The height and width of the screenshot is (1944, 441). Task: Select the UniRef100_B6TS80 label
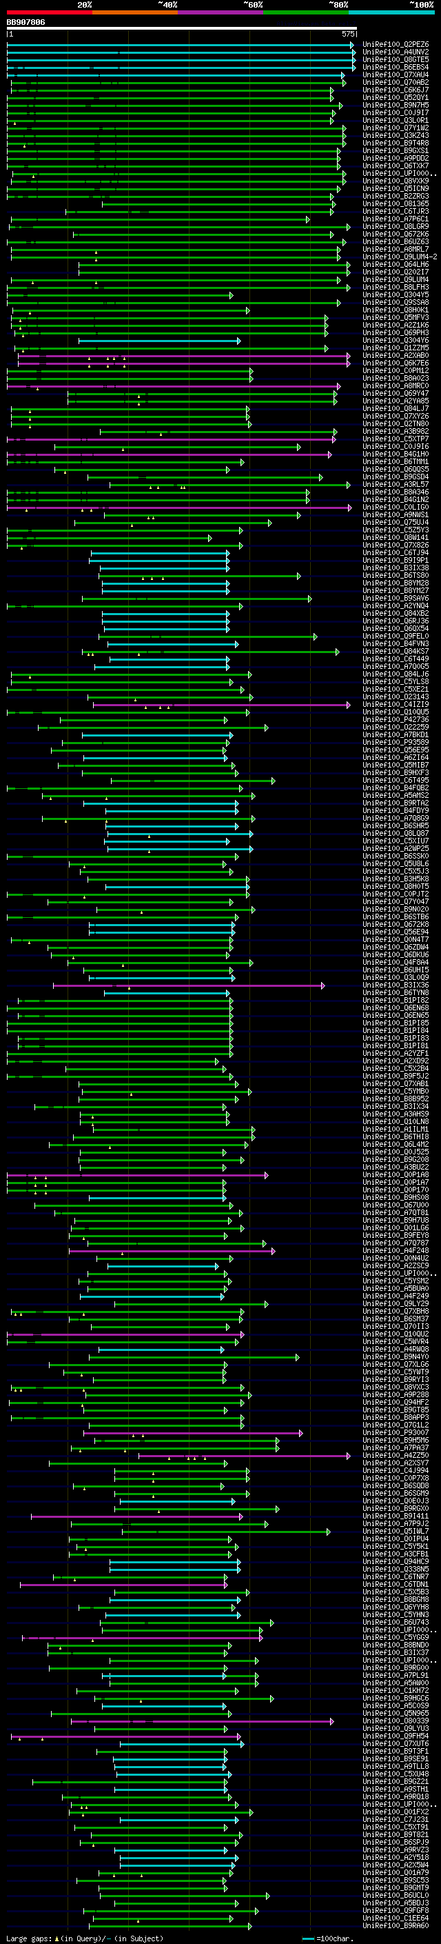(x=396, y=576)
